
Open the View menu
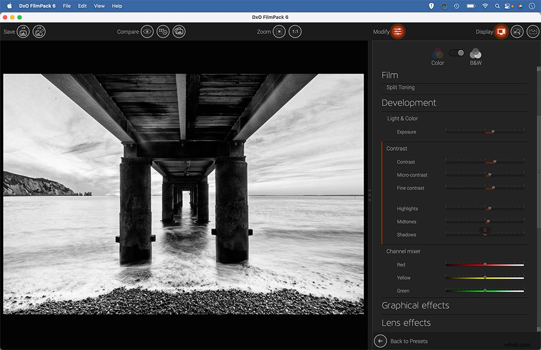coord(99,6)
